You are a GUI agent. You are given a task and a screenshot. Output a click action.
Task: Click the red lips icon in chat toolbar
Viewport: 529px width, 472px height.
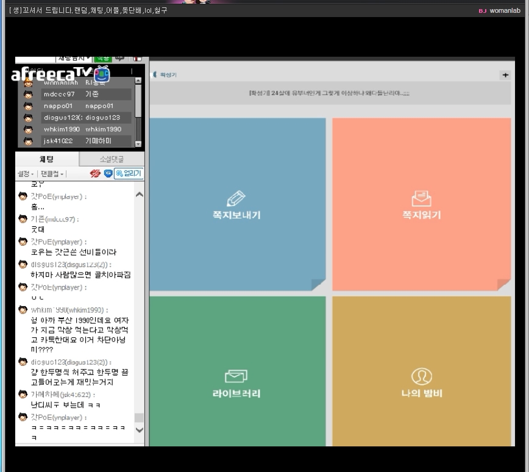point(95,174)
